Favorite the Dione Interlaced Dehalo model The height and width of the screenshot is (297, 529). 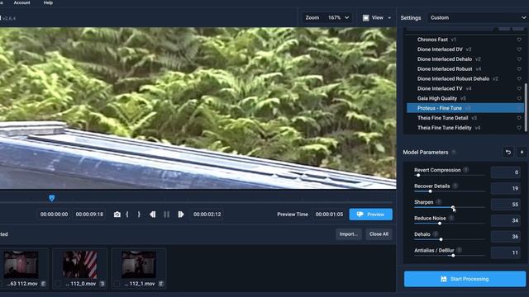519,59
